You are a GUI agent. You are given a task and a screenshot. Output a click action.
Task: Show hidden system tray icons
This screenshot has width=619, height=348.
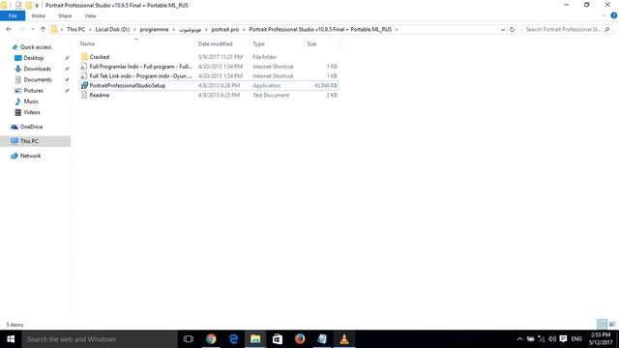(x=519, y=339)
